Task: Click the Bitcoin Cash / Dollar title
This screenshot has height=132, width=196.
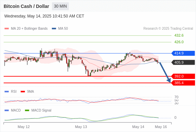Action: [26, 6]
